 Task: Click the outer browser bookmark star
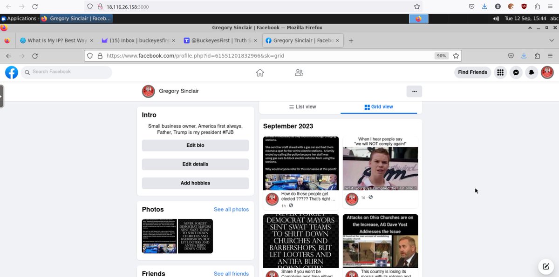(417, 7)
